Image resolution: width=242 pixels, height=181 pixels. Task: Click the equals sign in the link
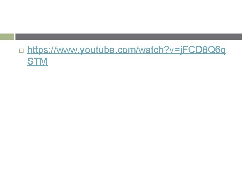click(177, 50)
